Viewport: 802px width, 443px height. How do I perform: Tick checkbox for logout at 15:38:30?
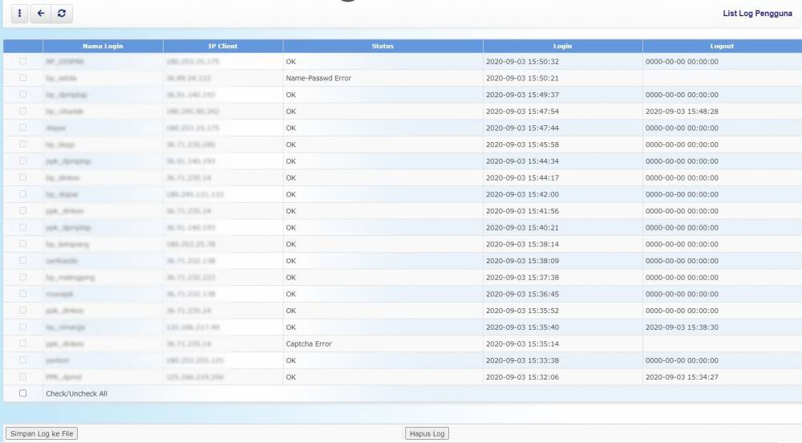(23, 327)
